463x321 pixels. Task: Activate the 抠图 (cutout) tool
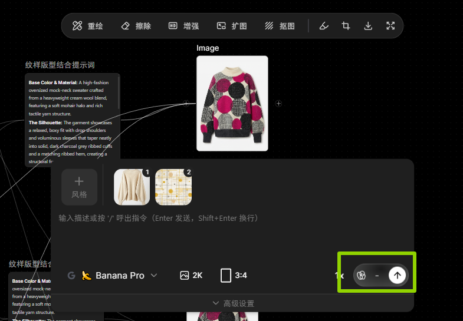click(280, 26)
